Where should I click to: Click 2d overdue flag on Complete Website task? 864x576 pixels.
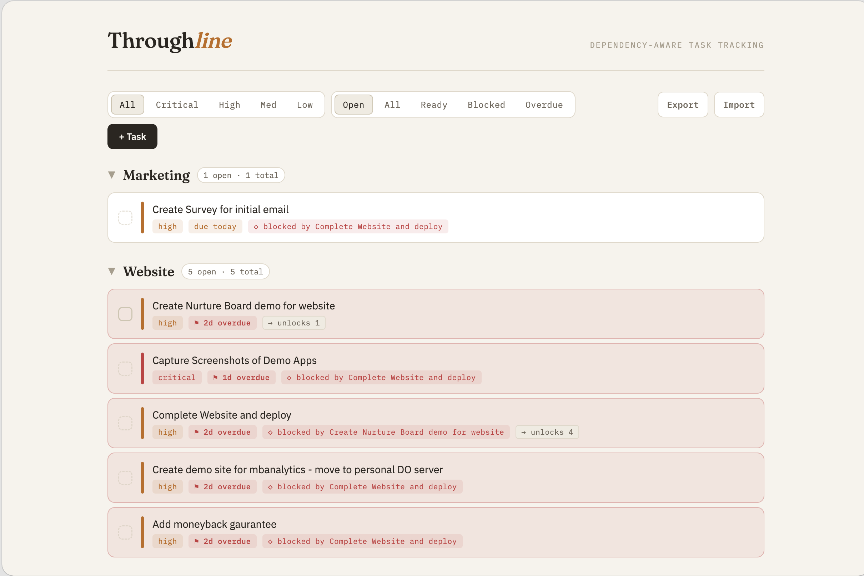pyautogui.click(x=222, y=433)
